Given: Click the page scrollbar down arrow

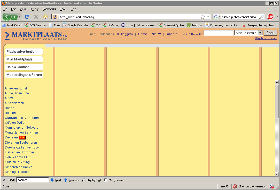Looking at the screenshot, I should click(277, 174).
